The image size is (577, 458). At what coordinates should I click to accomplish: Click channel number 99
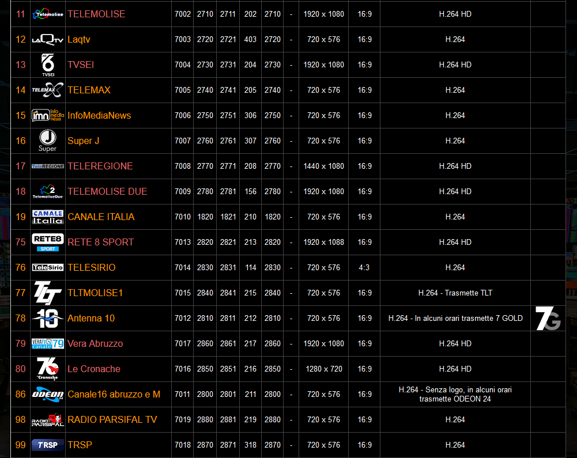tap(21, 445)
